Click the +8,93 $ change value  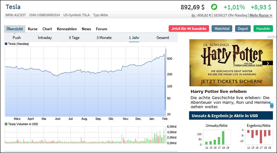click(261, 7)
